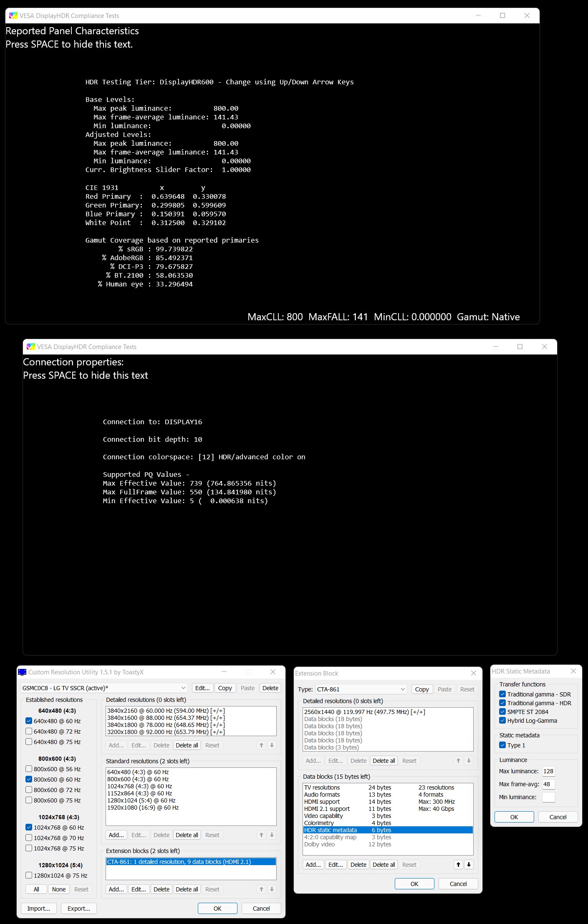This screenshot has height=924, width=588.
Task: Enable 1024x768 @ 70 Hz
Action: click(x=29, y=838)
